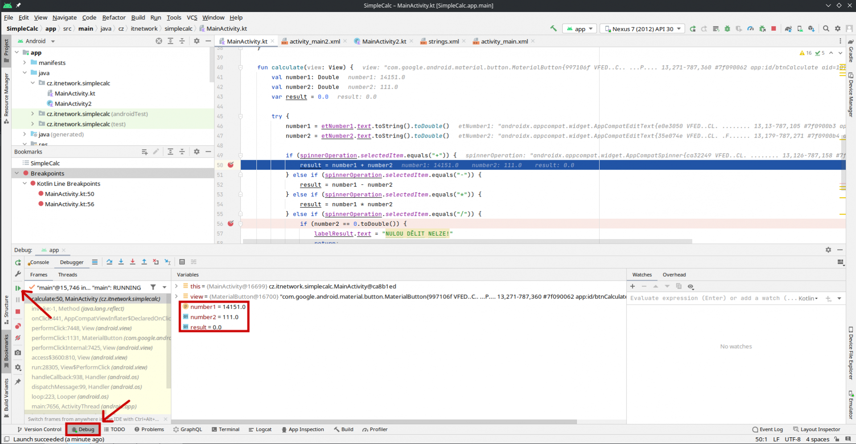
Task: Open the Refactor menu
Action: [x=114, y=17]
